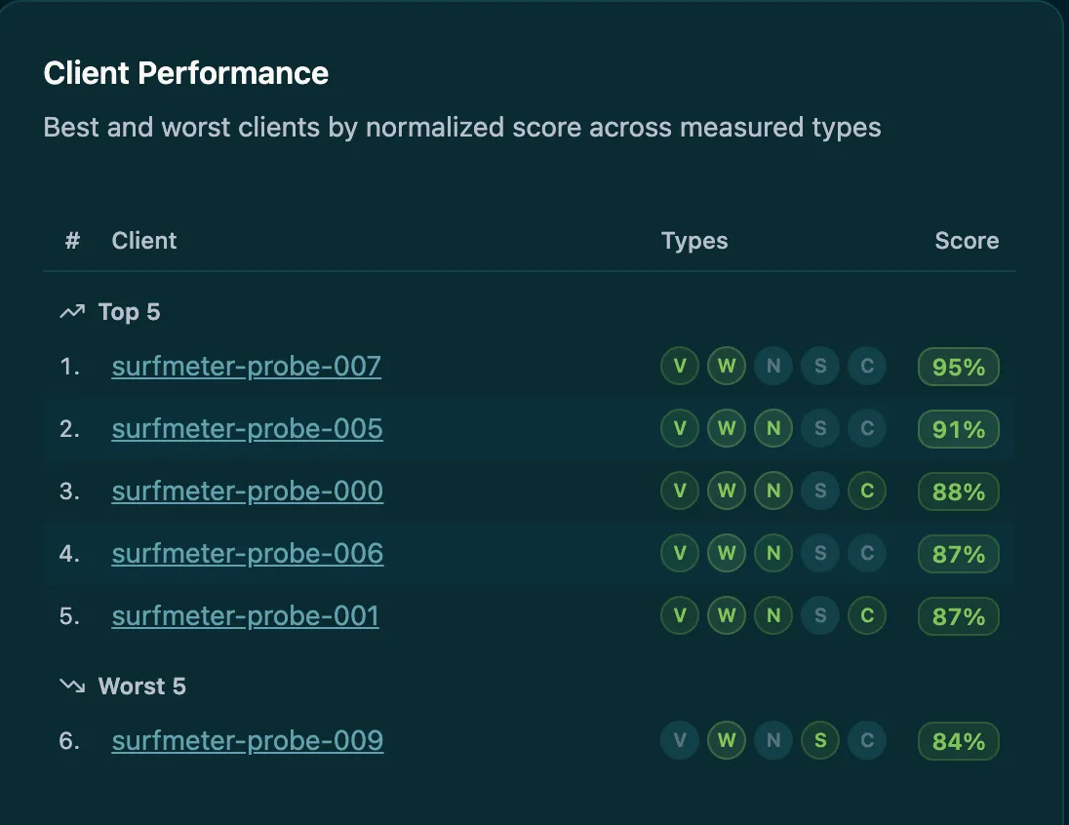Image resolution: width=1069 pixels, height=825 pixels.
Task: Click the N type badge for probe-006
Action: point(773,553)
